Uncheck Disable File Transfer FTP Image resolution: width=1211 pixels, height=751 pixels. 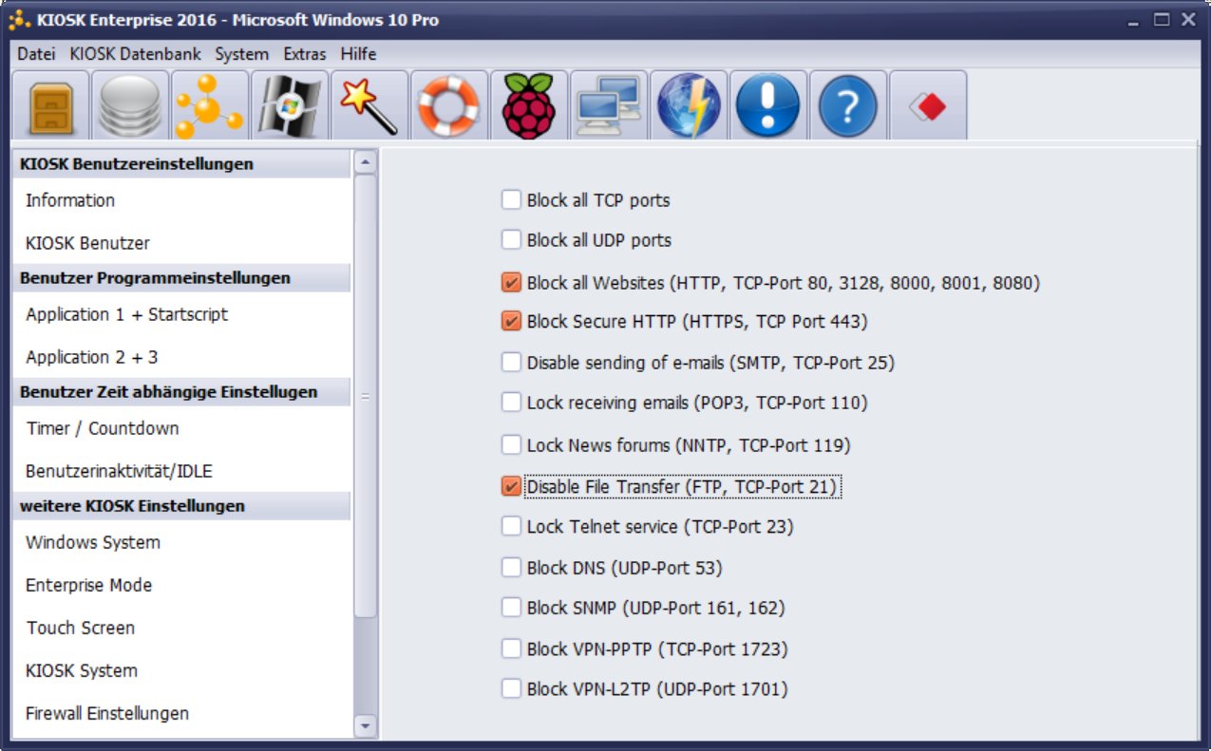click(x=511, y=486)
